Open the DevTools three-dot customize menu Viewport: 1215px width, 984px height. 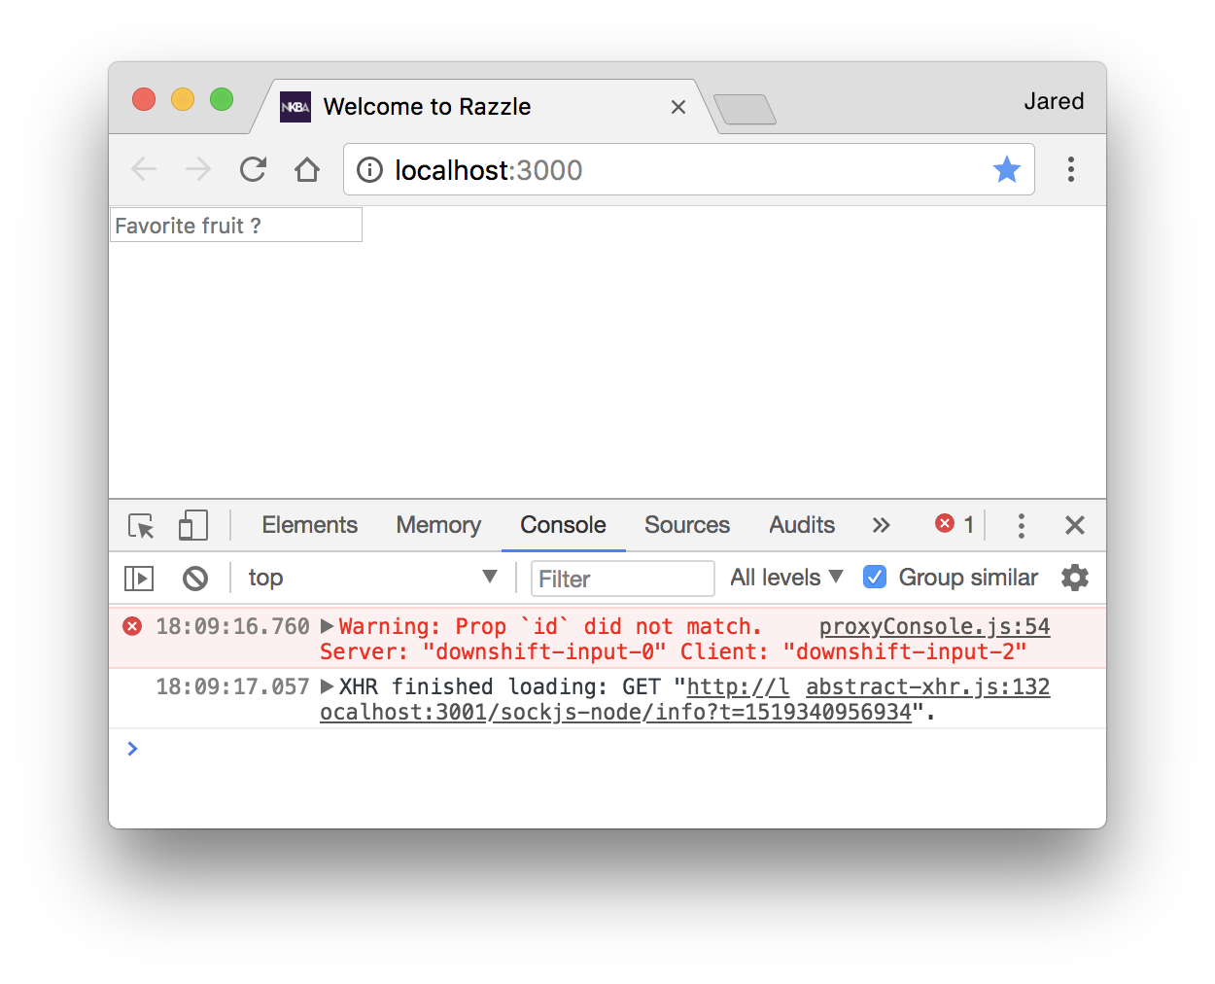click(x=1022, y=525)
